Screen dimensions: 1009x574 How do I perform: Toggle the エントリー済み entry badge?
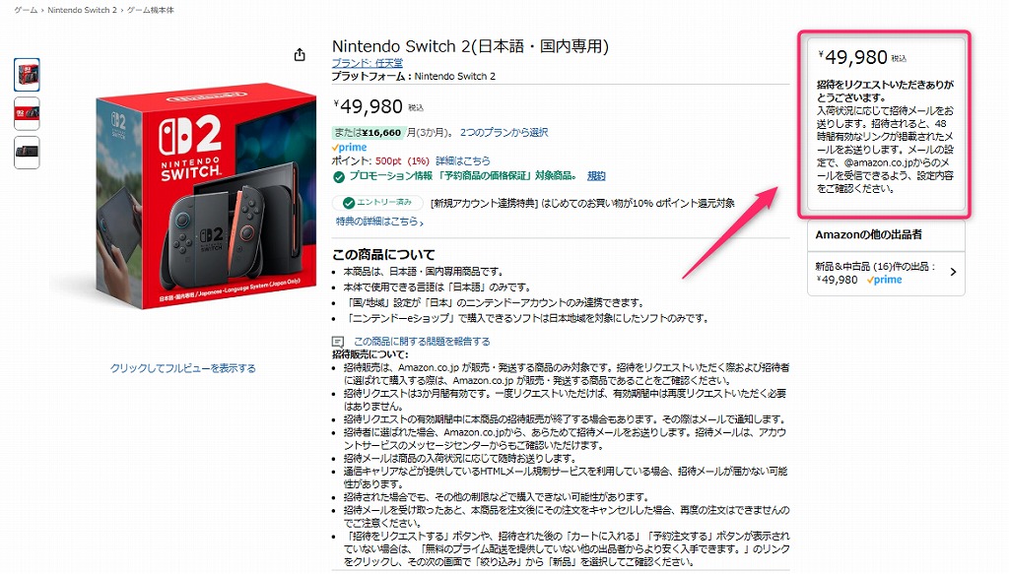click(377, 203)
